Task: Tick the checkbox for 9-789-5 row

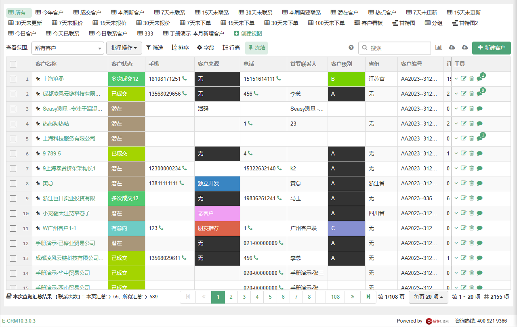Action: 13,153
